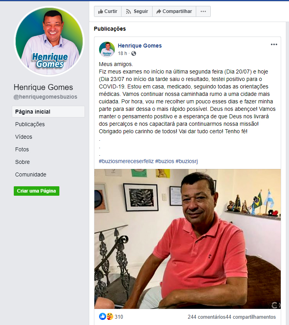Open the post photo of man in pink shirt

[188, 239]
